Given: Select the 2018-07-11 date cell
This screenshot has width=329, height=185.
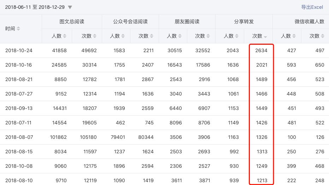Looking at the screenshot, I should point(18,123).
